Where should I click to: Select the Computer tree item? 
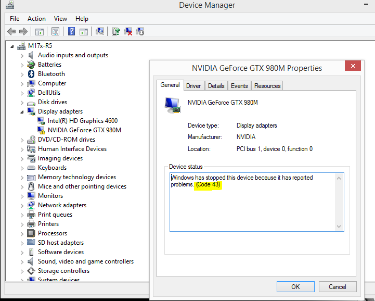tap(52, 83)
